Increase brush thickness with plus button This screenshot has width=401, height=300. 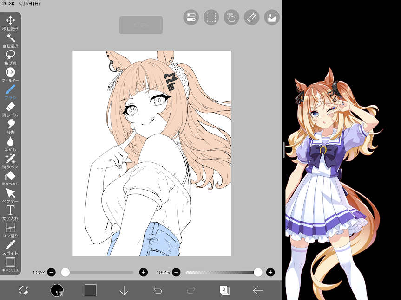click(x=144, y=272)
